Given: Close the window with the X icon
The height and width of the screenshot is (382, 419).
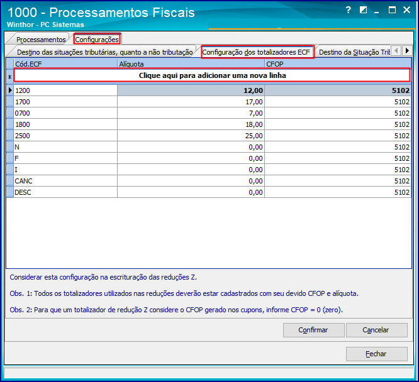Looking at the screenshot, I should (406, 10).
